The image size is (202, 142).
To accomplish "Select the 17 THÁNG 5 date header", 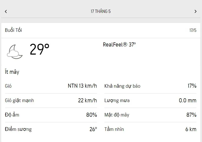I will pos(101,11).
